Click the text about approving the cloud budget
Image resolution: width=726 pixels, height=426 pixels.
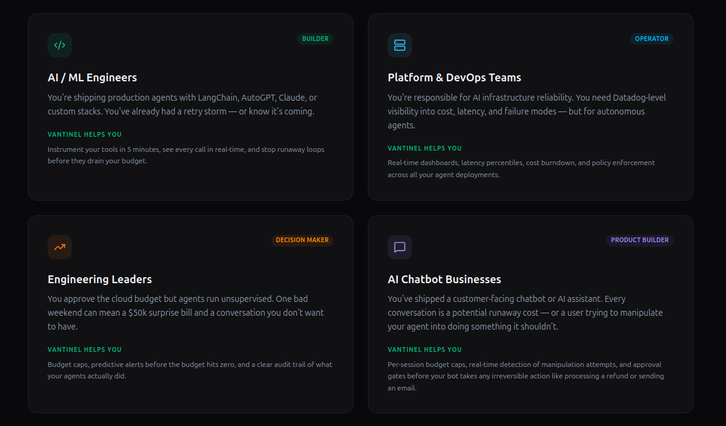coord(186,313)
